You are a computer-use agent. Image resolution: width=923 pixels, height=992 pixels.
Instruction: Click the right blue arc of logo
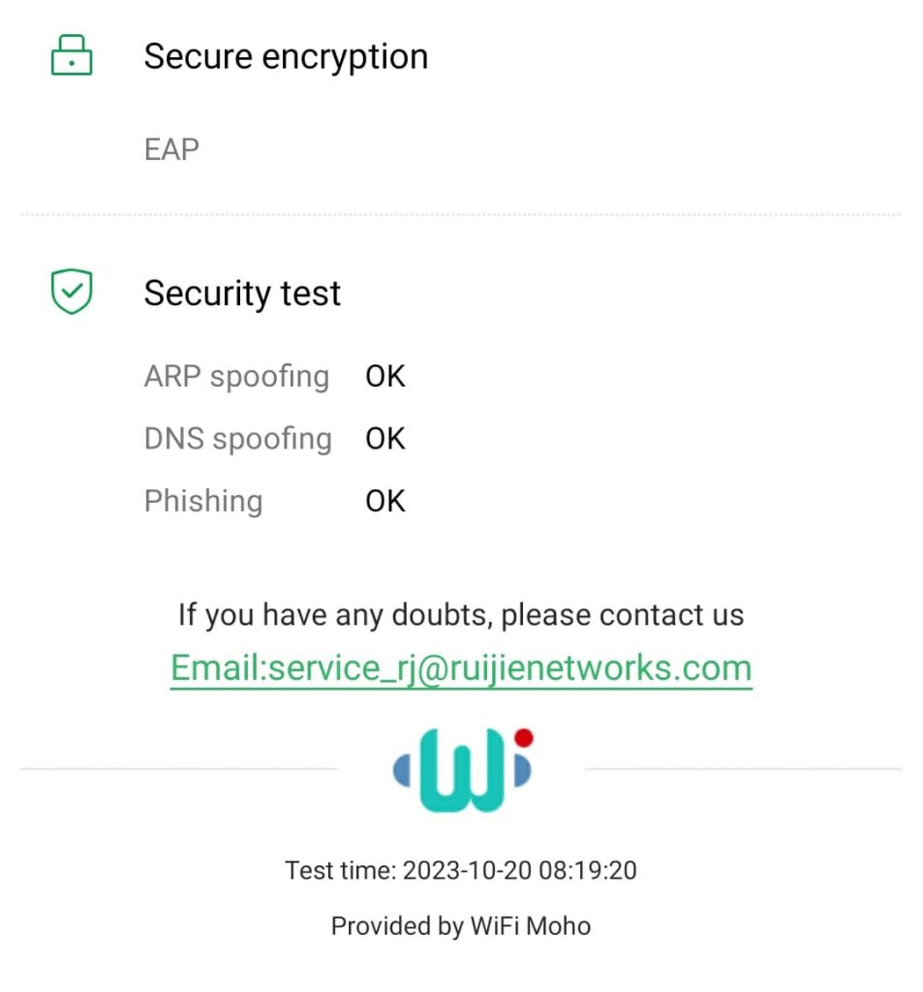[x=521, y=771]
